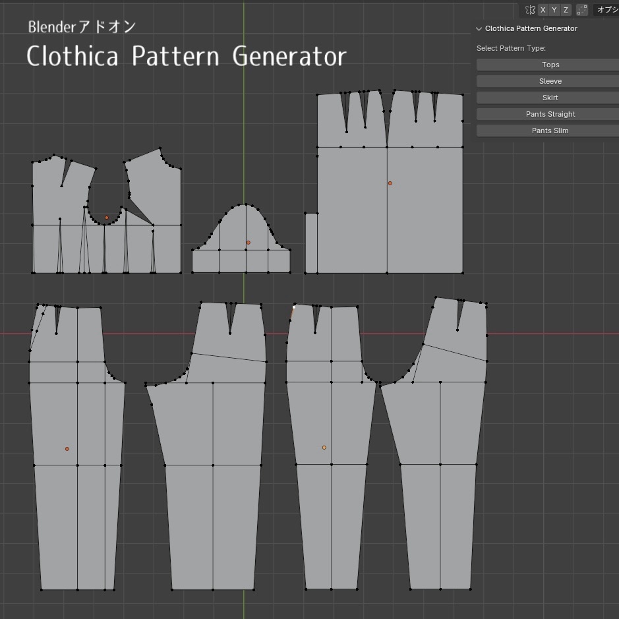Open the オプション options dropdown

pos(606,10)
